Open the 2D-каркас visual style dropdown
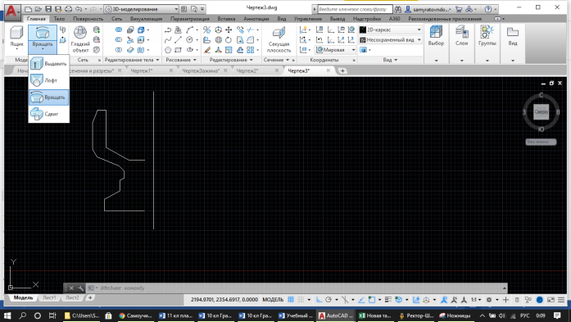Screen dimensions: 571x322 pyautogui.click(x=391, y=29)
